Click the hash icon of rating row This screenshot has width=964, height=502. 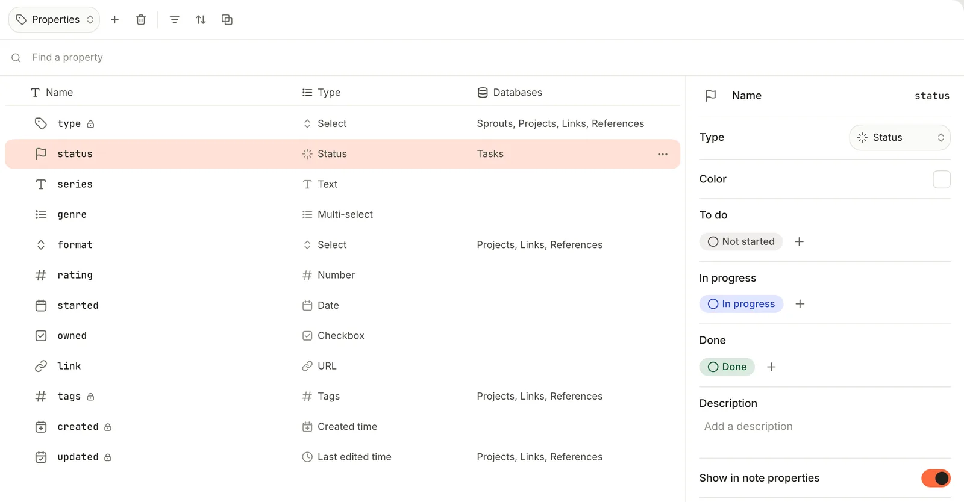(x=41, y=275)
